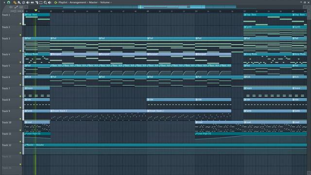Select the Zoom magnifier tool

[x=45, y=2]
